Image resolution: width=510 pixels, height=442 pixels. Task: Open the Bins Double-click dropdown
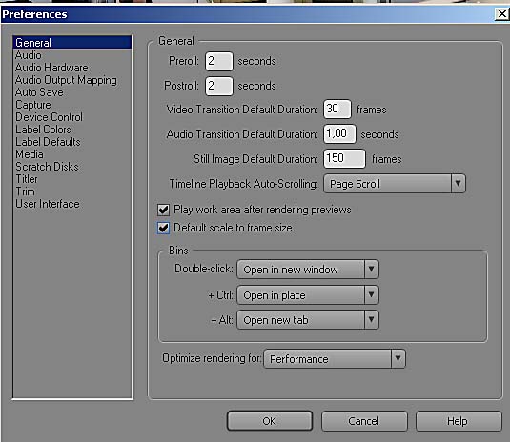tap(308, 269)
